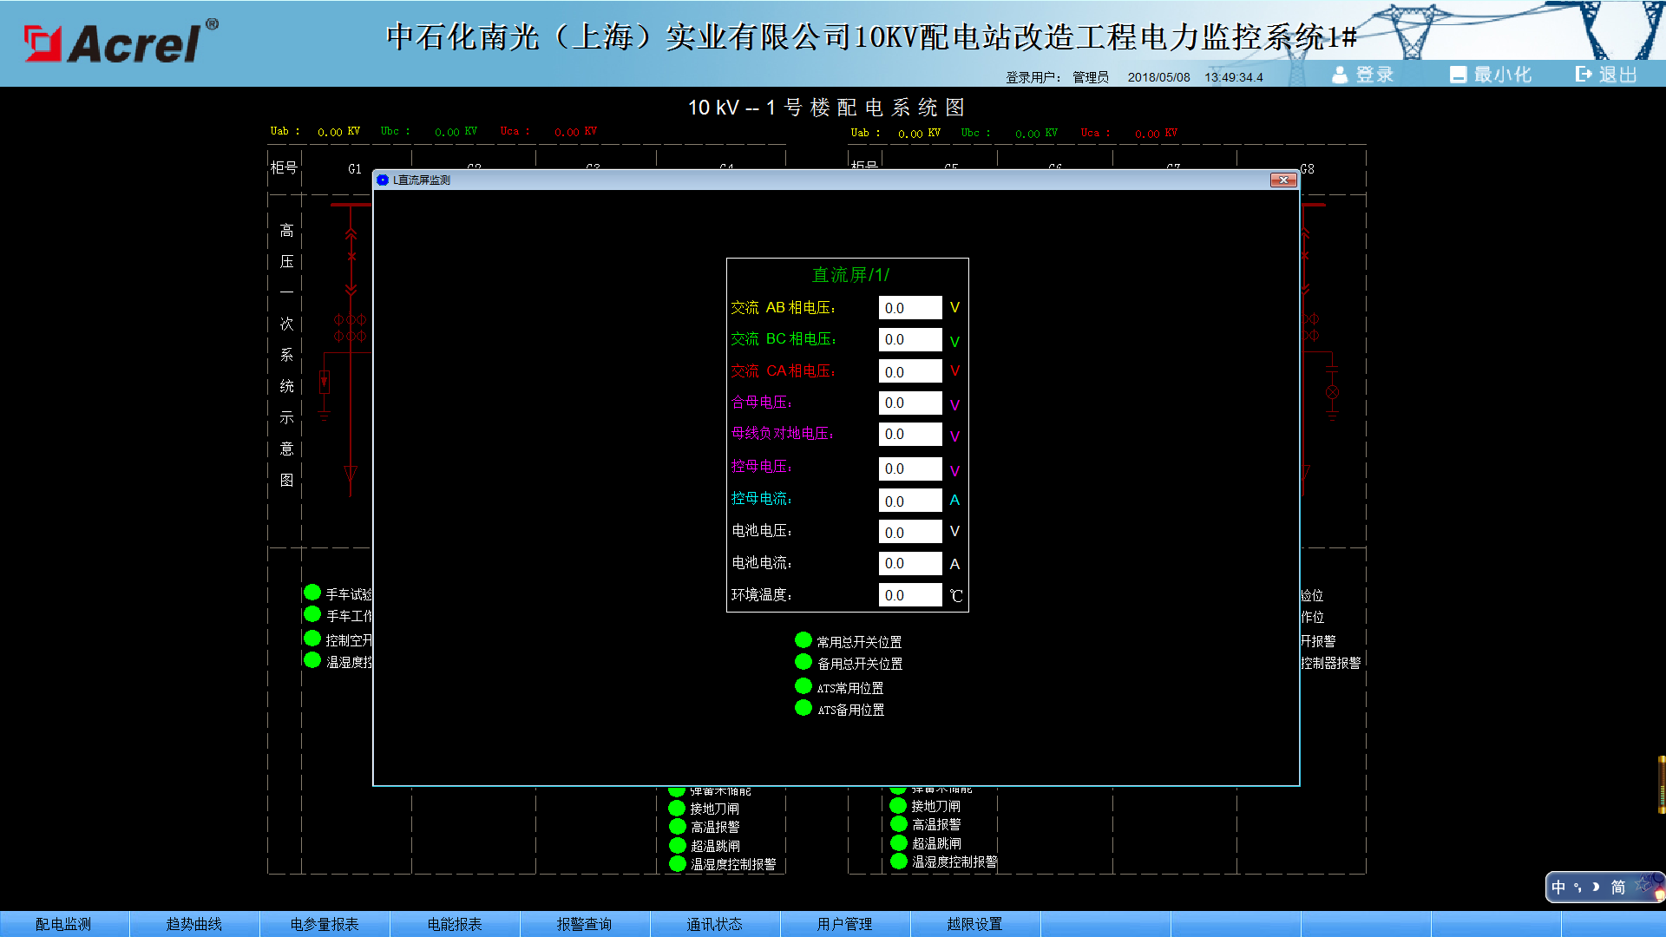
Task: Click the input method 中 language indicator
Action: (x=1558, y=887)
